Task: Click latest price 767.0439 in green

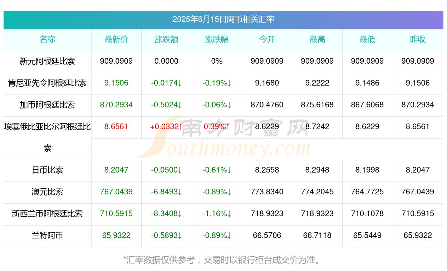Action: [116, 192]
